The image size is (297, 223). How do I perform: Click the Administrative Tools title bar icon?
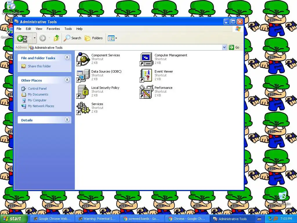point(17,21)
